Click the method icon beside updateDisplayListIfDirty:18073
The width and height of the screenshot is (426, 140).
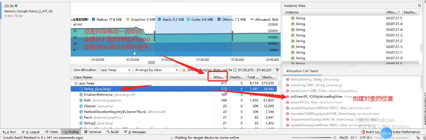pos(288,108)
